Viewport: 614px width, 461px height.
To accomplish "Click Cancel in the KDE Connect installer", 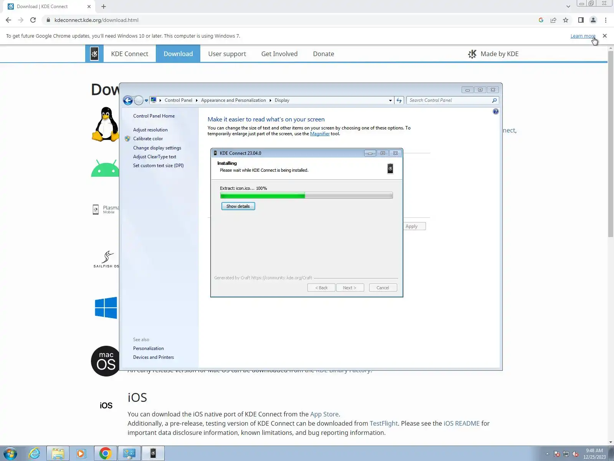I will point(383,288).
